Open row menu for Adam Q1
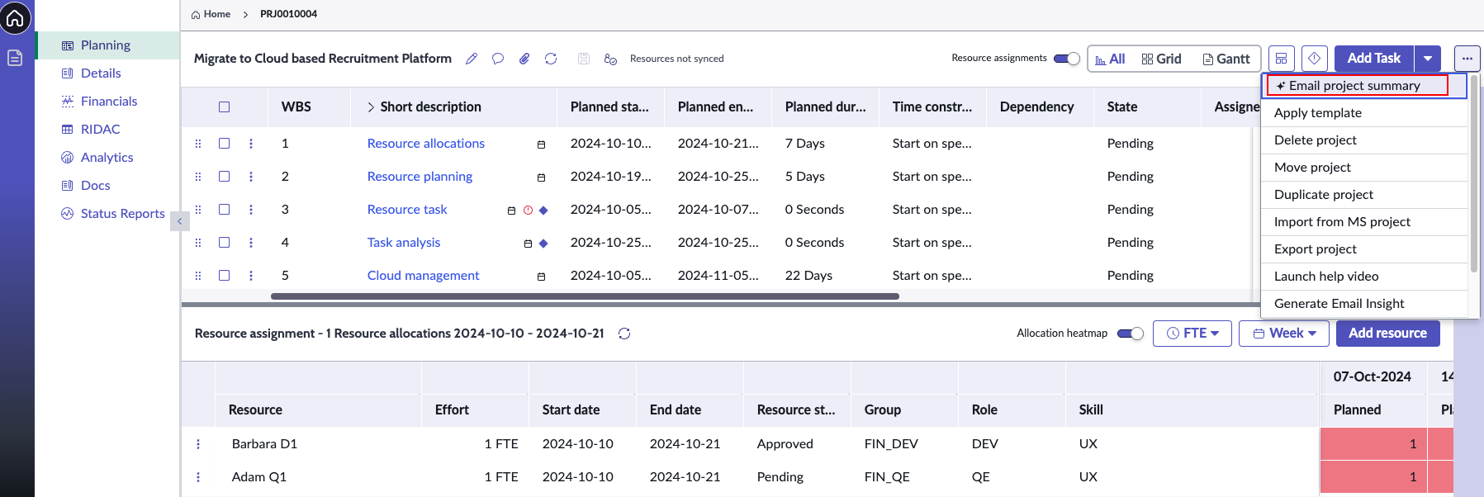 point(198,477)
